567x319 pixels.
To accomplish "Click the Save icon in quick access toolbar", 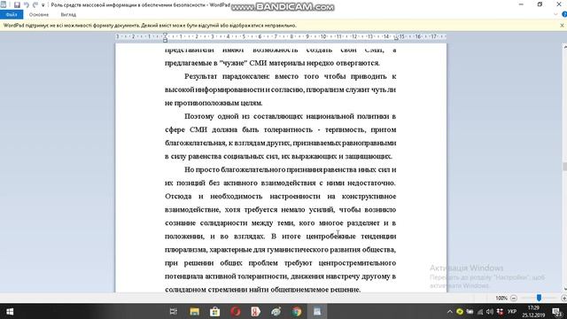I will click(x=17, y=4).
